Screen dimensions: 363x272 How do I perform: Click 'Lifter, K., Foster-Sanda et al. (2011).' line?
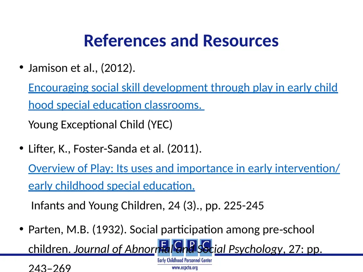115,149
